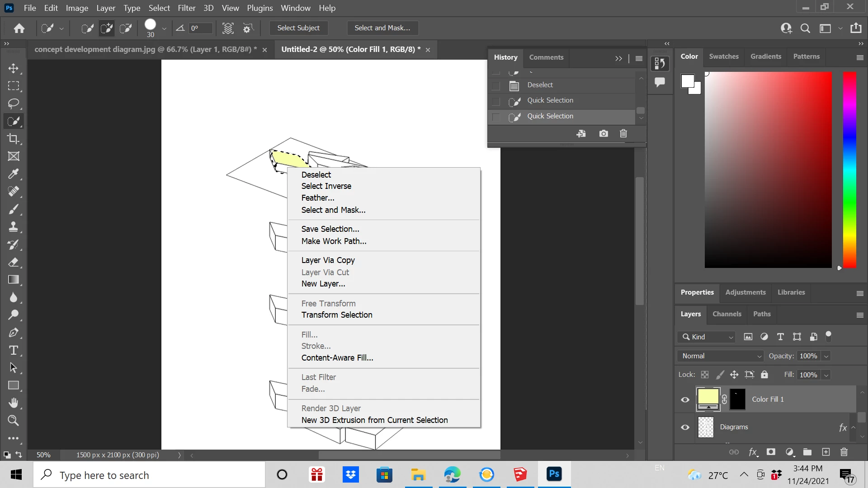The width and height of the screenshot is (868, 488).
Task: Open the Normal blend mode dropdown
Action: [x=720, y=356]
